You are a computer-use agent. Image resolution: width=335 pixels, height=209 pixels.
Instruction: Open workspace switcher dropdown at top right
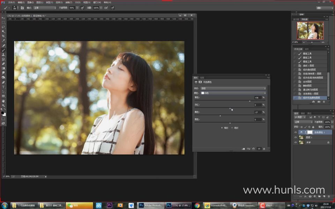pyautogui.click(x=325, y=8)
